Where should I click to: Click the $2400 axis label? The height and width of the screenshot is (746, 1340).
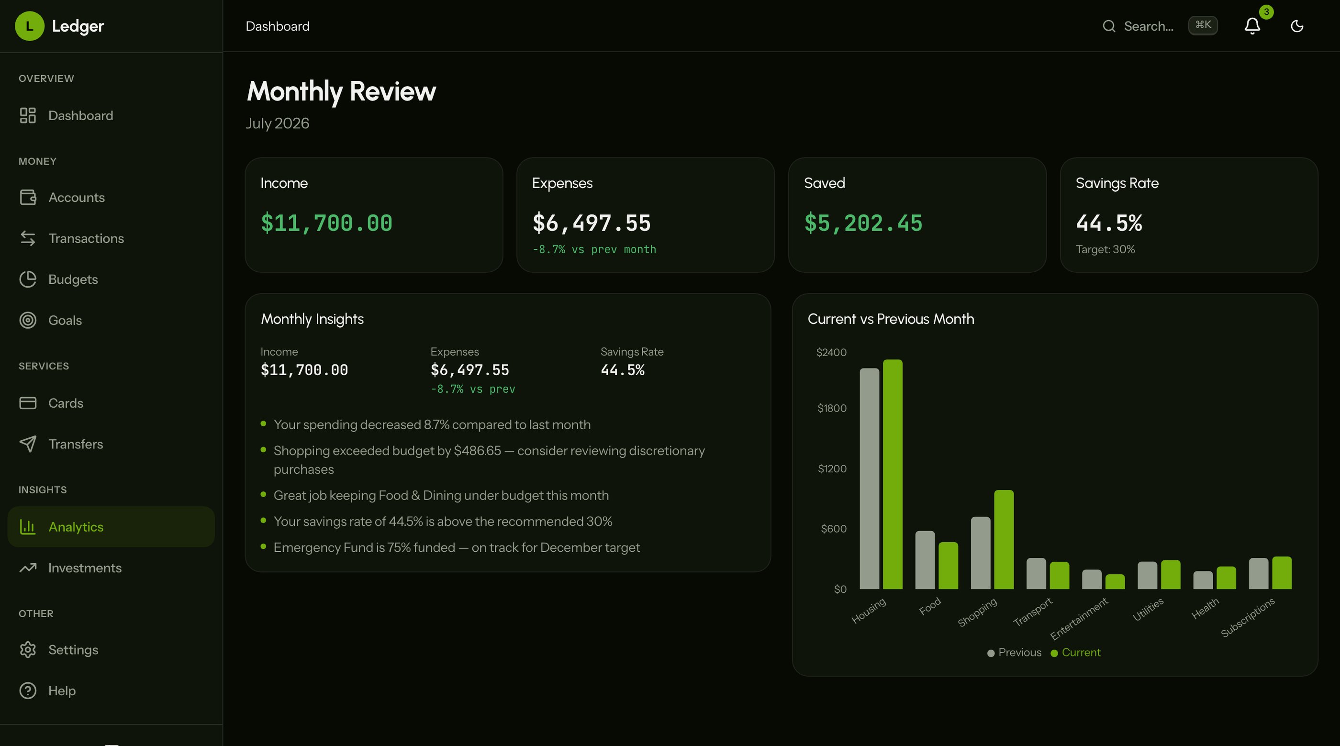(831, 352)
